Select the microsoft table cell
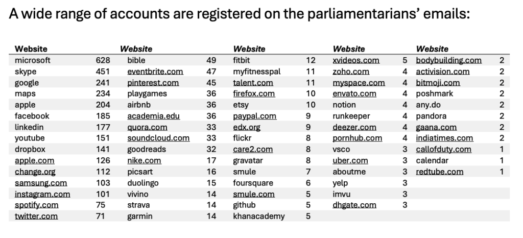 33,60
